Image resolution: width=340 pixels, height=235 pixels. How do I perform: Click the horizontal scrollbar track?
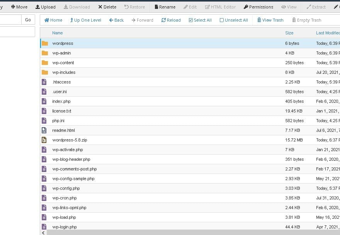(x=193, y=233)
